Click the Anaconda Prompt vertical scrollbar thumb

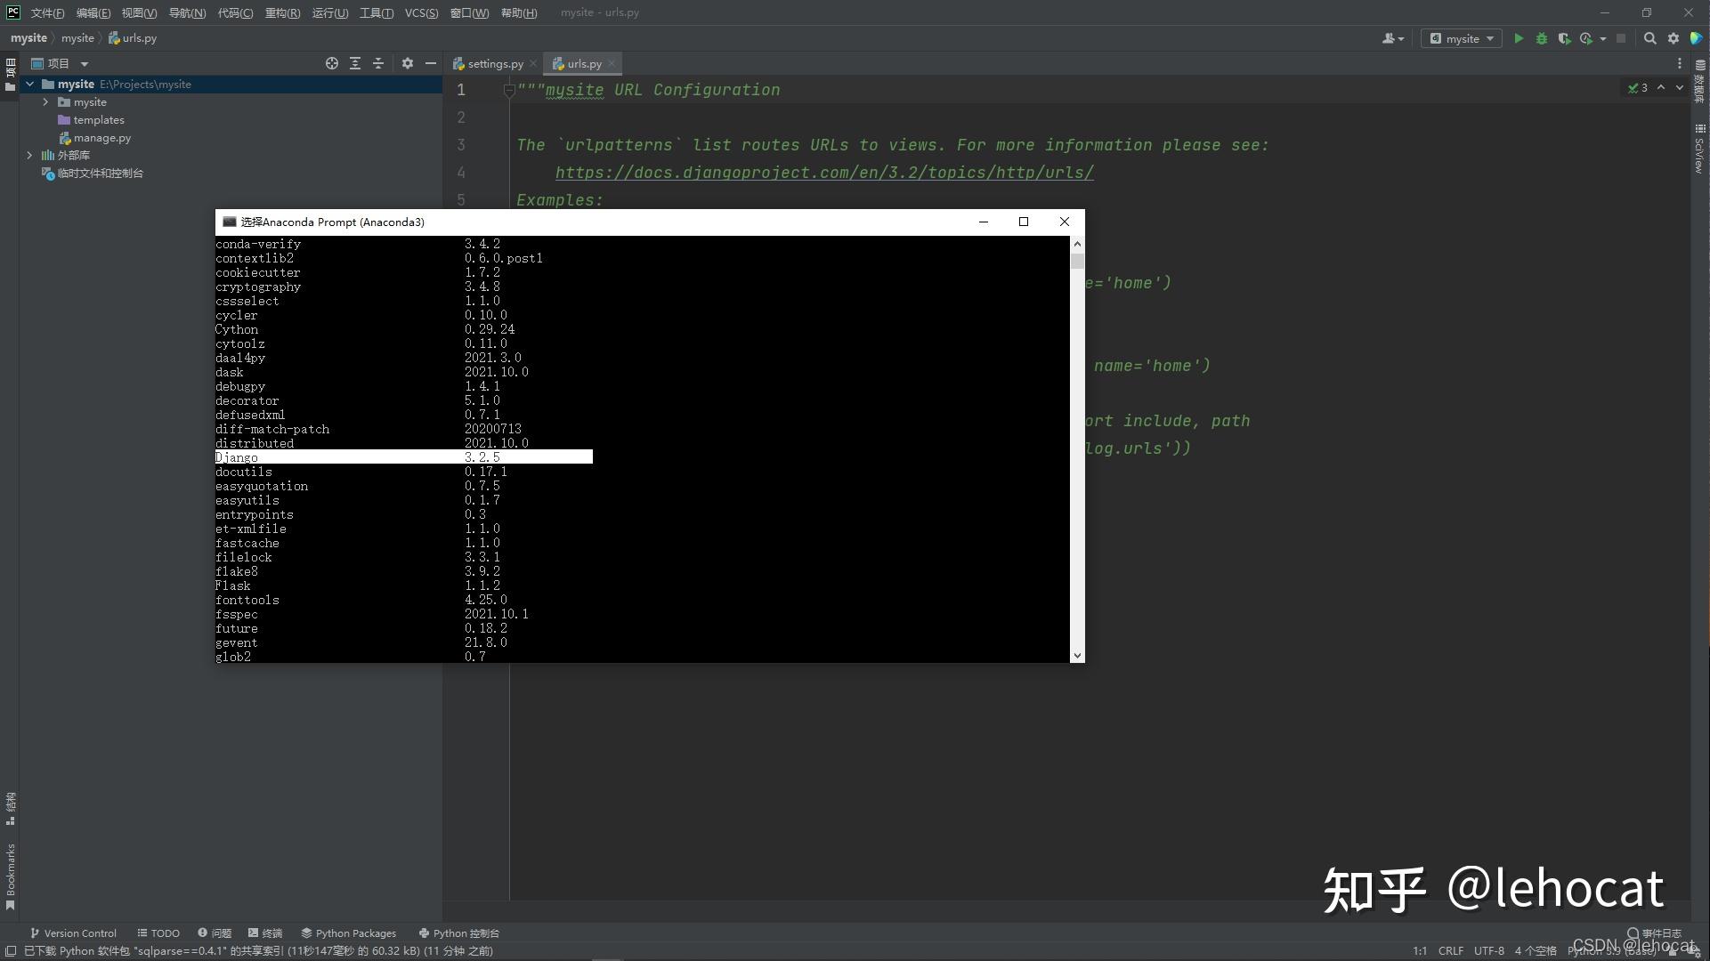tap(1077, 261)
